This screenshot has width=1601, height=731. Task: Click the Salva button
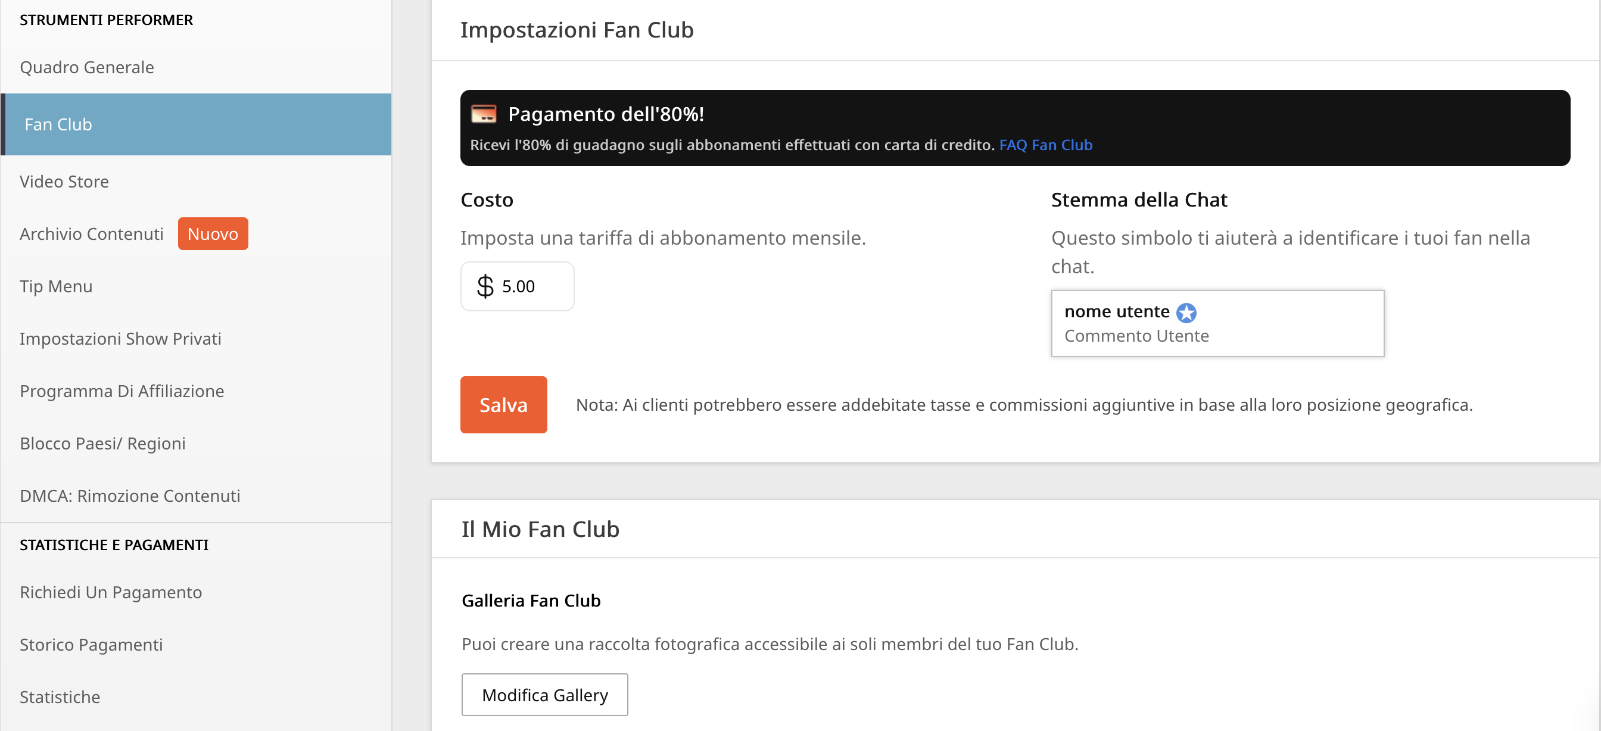tap(503, 404)
